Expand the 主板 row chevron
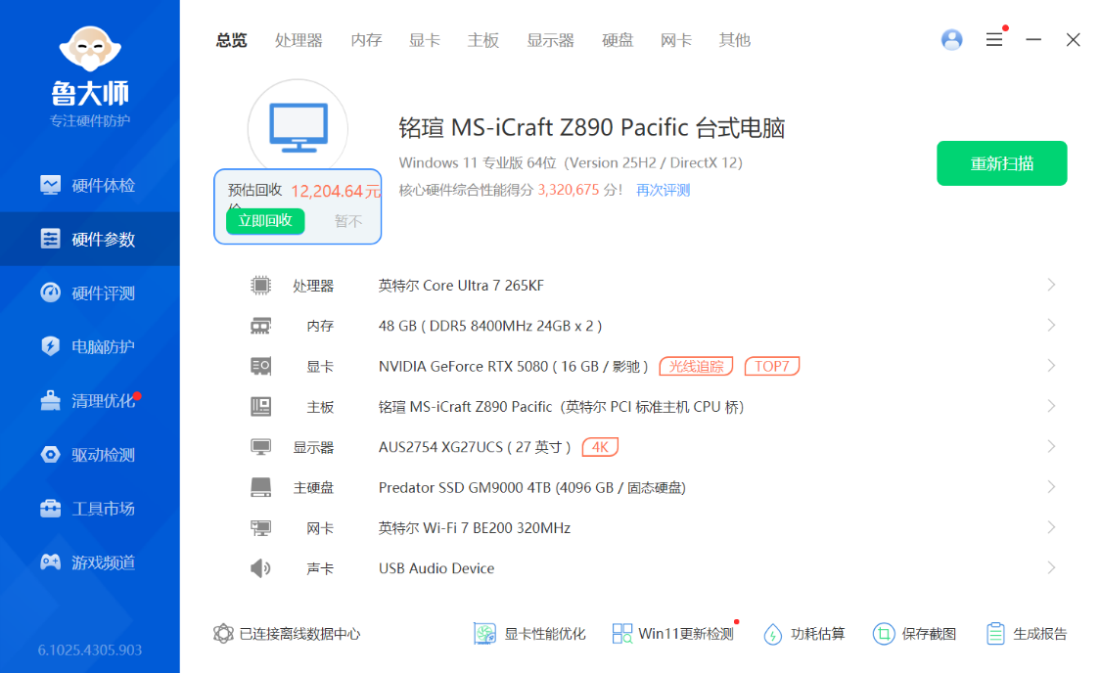The height and width of the screenshot is (673, 1101). (x=1051, y=406)
